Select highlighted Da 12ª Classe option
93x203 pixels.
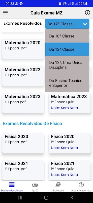coord(67,49)
